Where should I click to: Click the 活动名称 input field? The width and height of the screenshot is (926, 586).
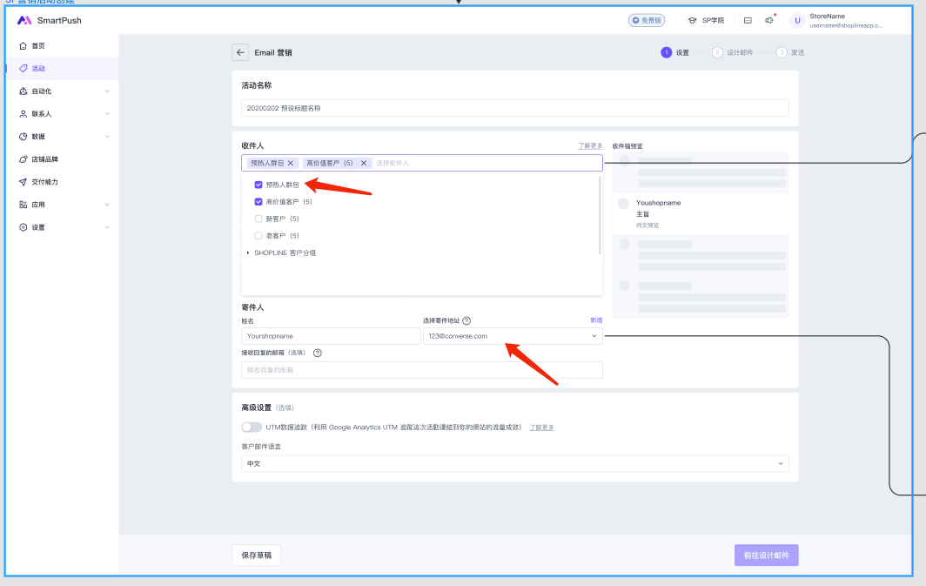click(514, 108)
